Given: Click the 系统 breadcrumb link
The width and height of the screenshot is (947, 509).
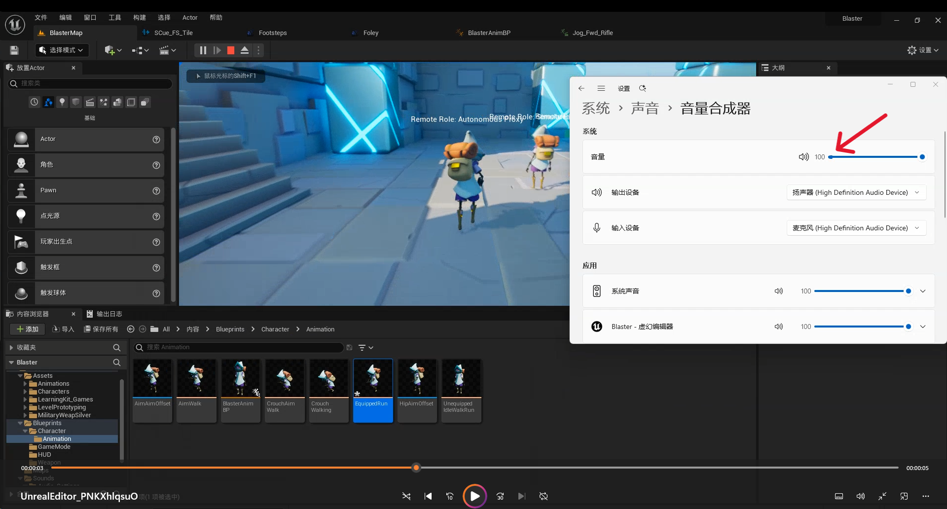Looking at the screenshot, I should [x=596, y=109].
